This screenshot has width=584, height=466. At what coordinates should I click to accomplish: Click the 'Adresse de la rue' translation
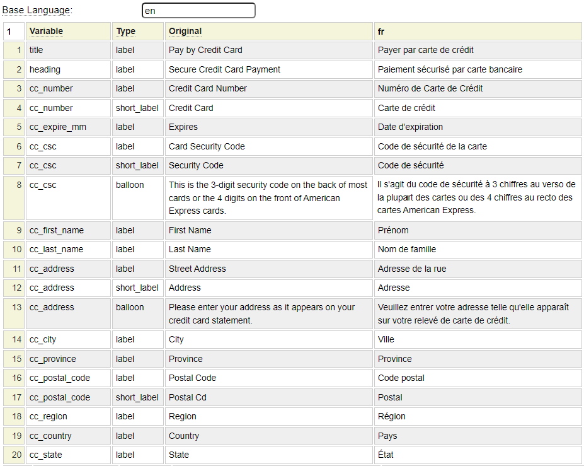pos(478,269)
